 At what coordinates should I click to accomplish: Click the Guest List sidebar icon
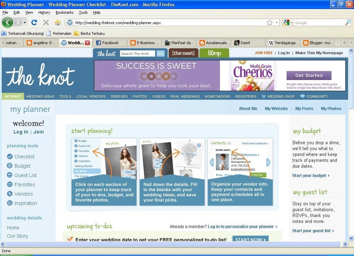[10, 175]
